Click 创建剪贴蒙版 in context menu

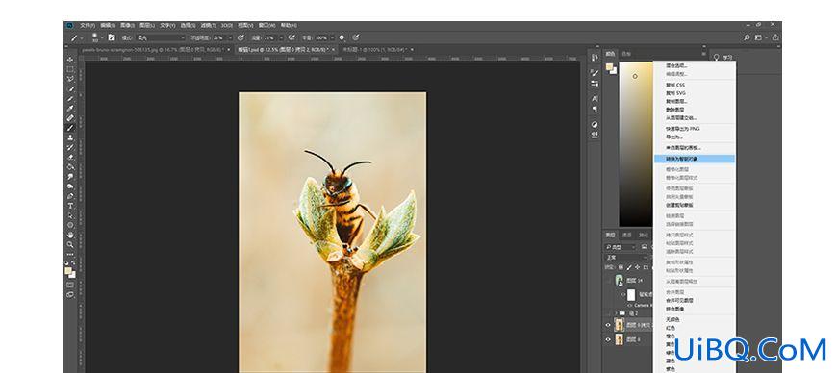(679, 205)
